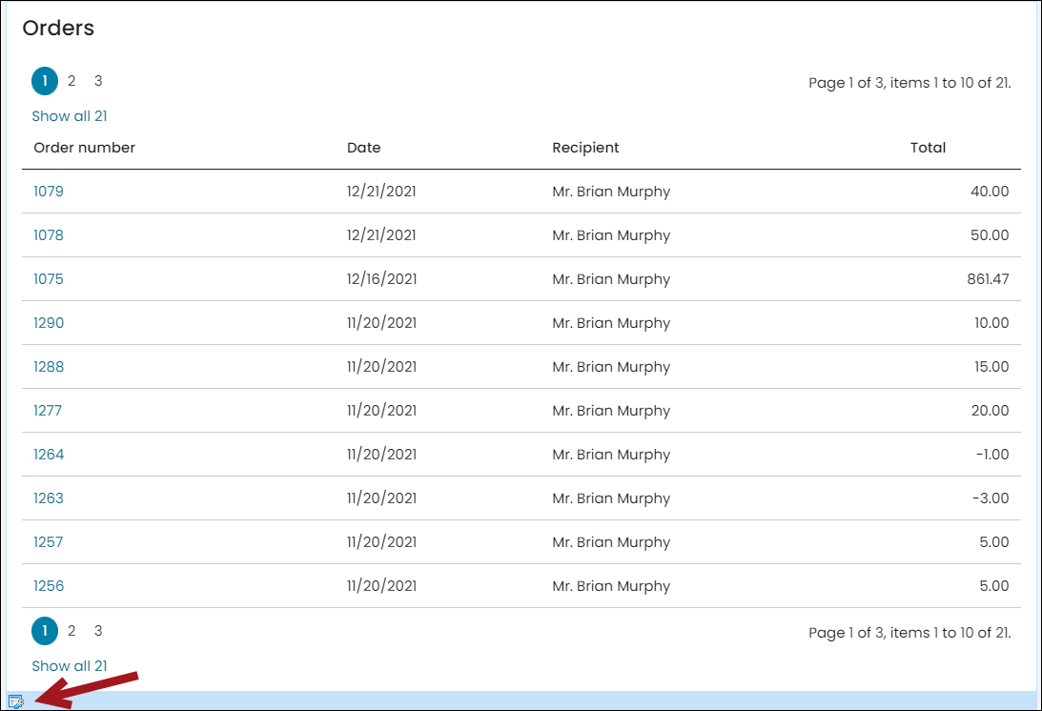Click bottom 'Show all 21' link

(70, 666)
